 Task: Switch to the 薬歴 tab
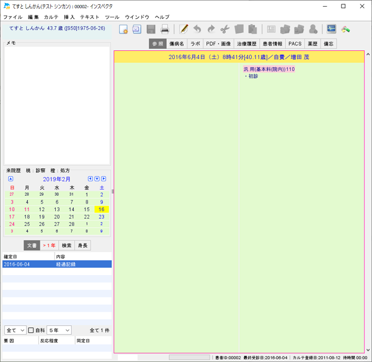pos(312,43)
